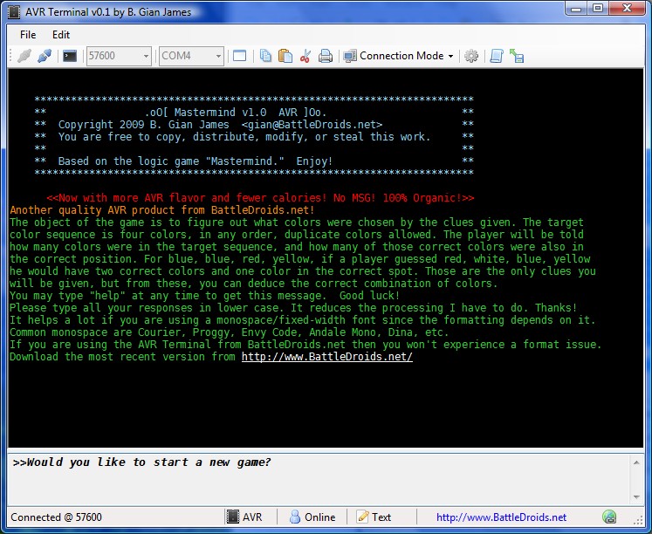The image size is (652, 534).
Task: Click the Paste clipboard icon
Action: point(285,56)
